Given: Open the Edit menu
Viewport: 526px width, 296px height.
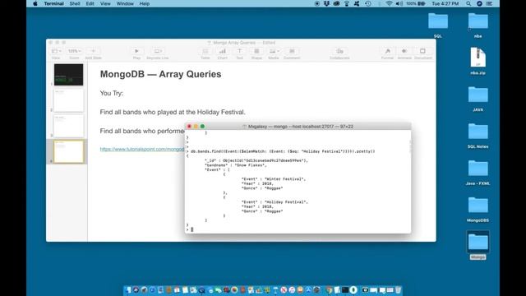Looking at the screenshot, I should 90,3.
